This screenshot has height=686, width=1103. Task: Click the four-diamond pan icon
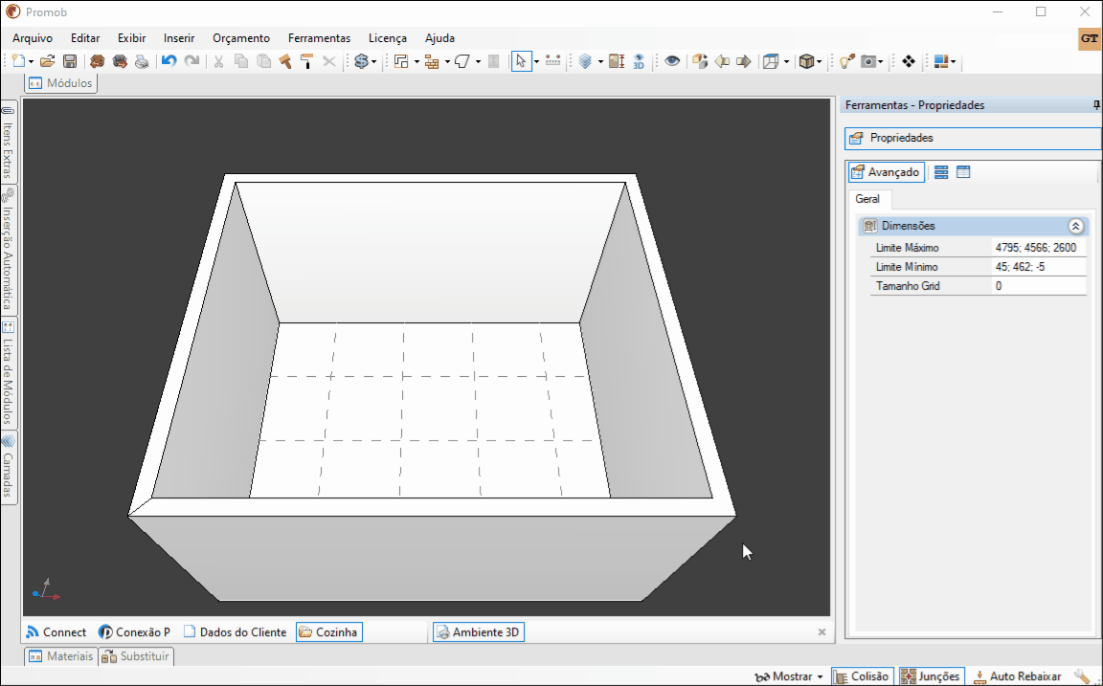[908, 62]
